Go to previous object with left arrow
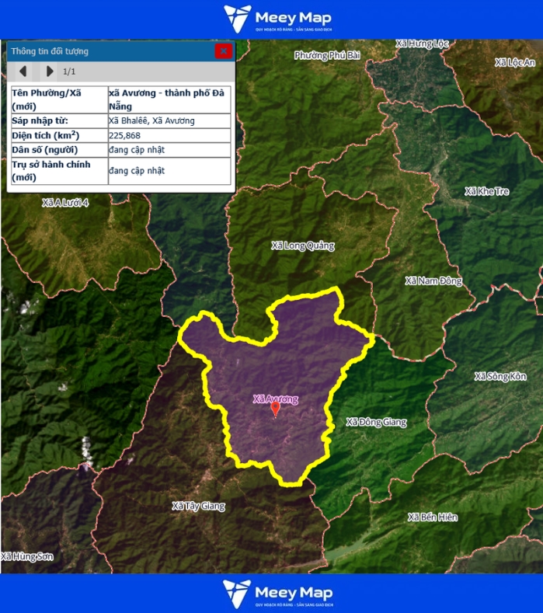The width and height of the screenshot is (543, 613). (23, 71)
